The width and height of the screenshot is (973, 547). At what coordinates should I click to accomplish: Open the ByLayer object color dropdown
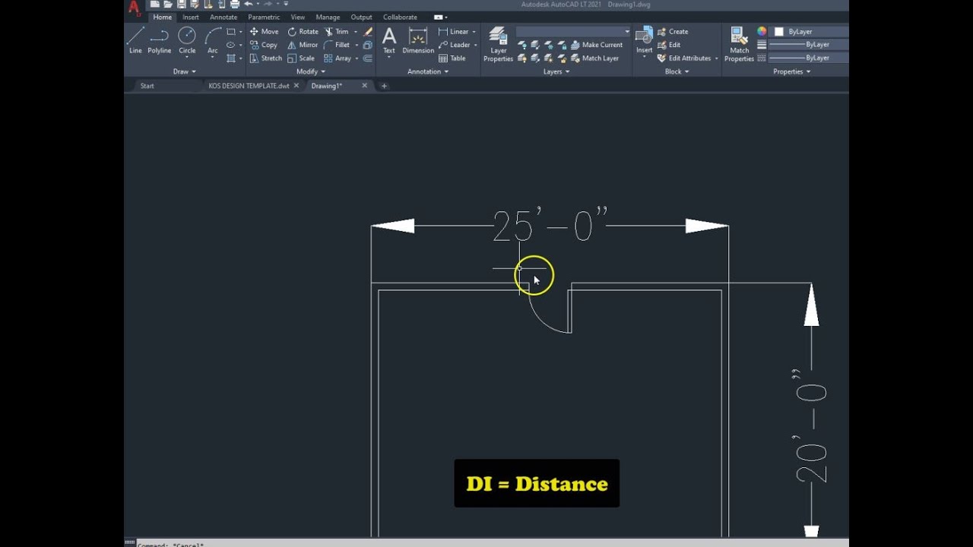(x=810, y=32)
